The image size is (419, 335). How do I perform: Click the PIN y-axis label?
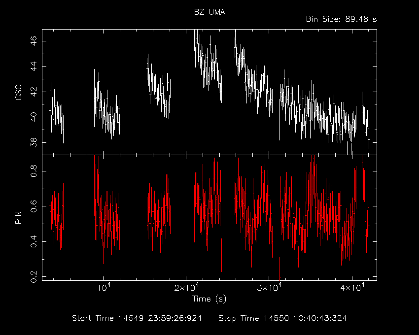18,217
